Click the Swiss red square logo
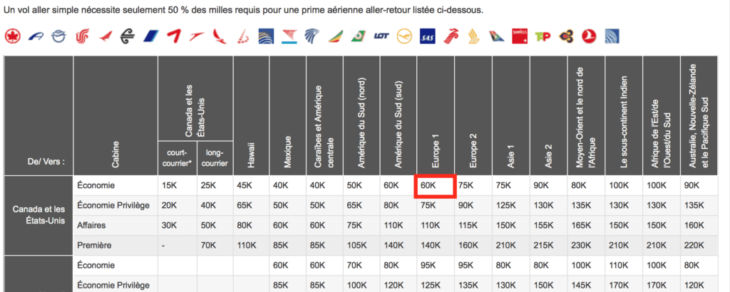This screenshot has height=292, width=730. click(520, 36)
